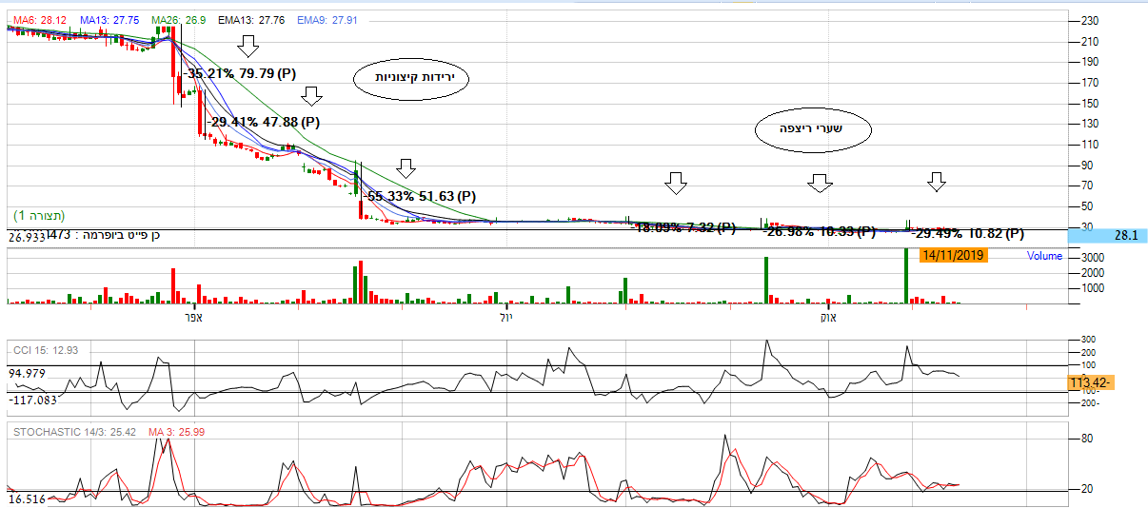Select the ellipse labeled ירידות קיצוניות
This screenshot has width=1148, height=508.
point(411,81)
